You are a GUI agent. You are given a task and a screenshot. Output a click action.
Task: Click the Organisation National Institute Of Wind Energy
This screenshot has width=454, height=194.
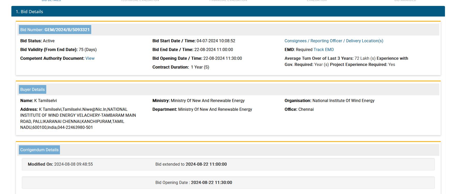[343, 100]
